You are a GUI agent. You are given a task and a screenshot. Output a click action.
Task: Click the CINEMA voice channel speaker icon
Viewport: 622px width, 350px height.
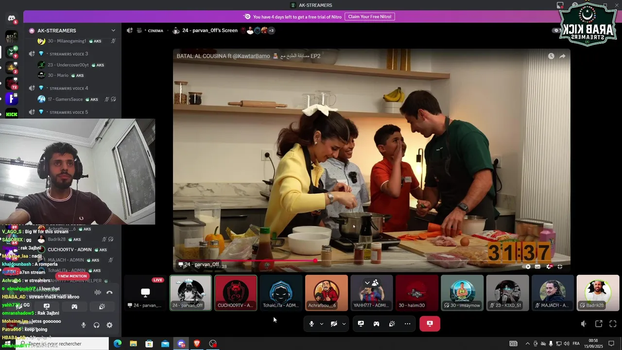tap(130, 31)
